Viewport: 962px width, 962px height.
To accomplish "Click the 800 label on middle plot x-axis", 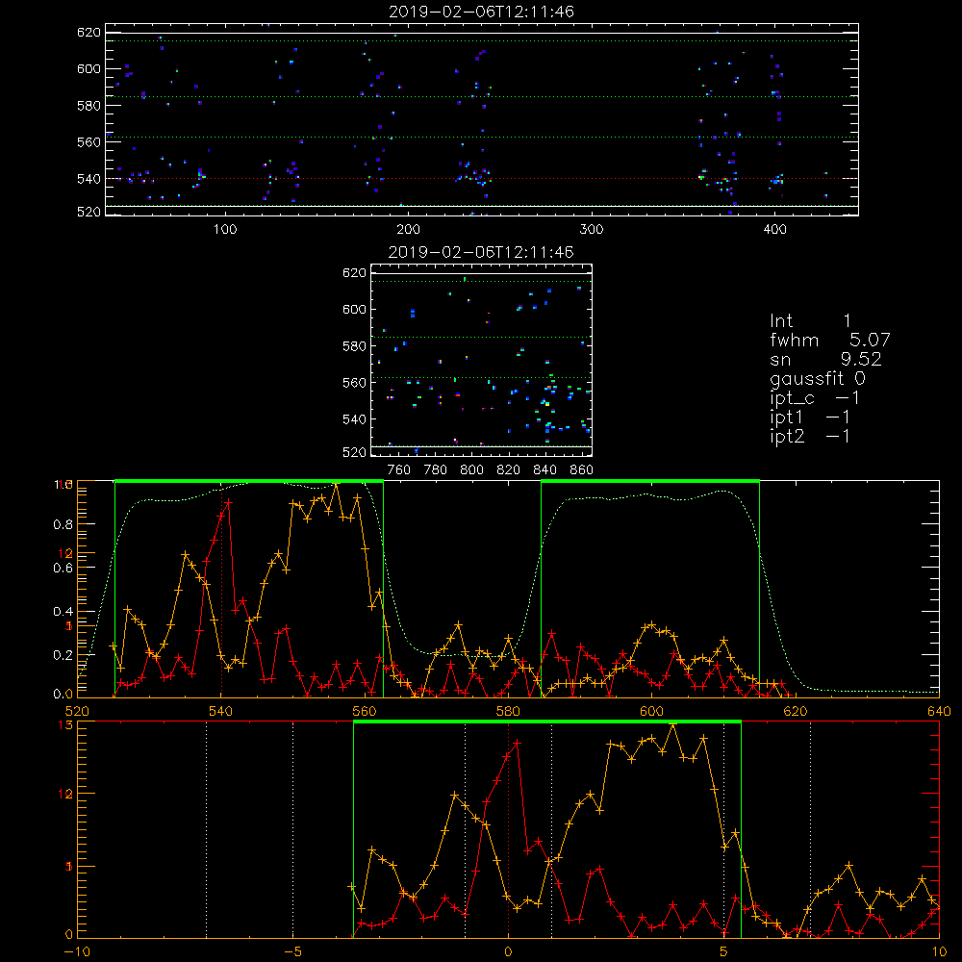I will [471, 470].
